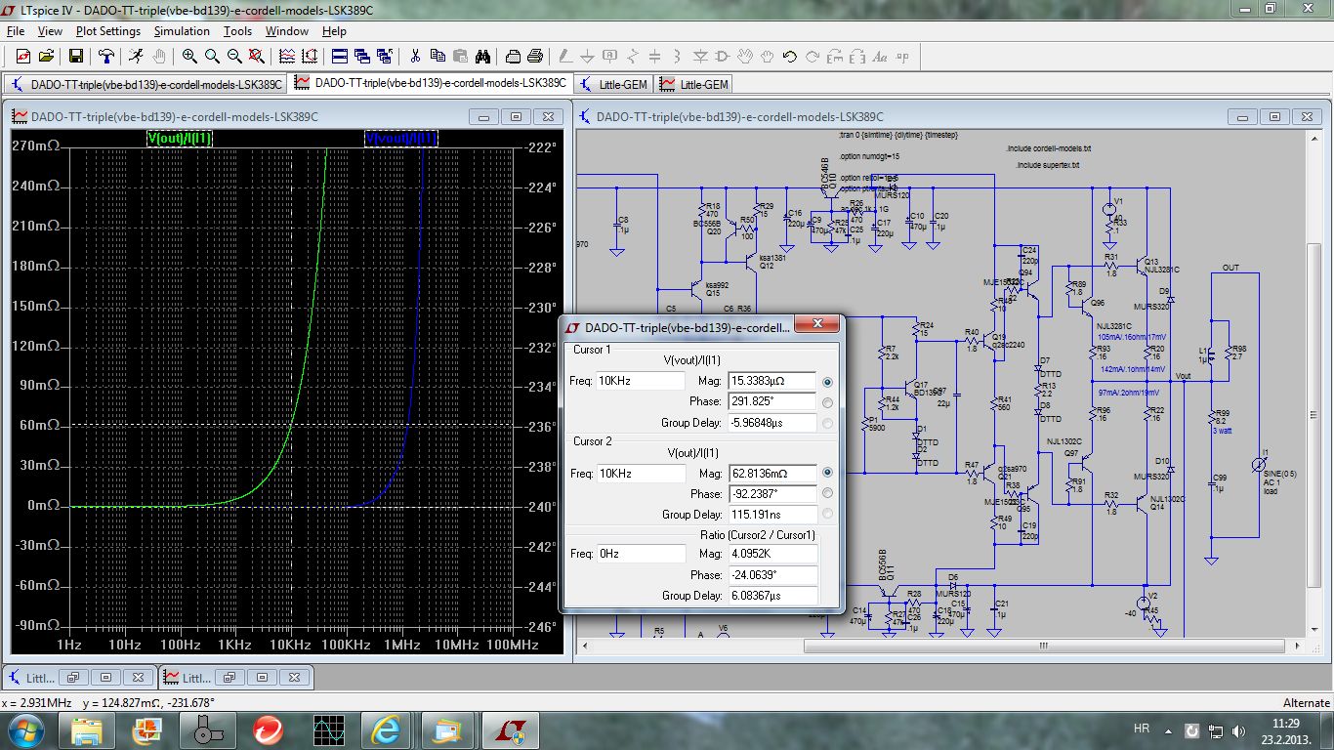Zoom to fit with the crossed magnifier icon
Image resolution: width=1334 pixels, height=750 pixels.
pos(257,56)
